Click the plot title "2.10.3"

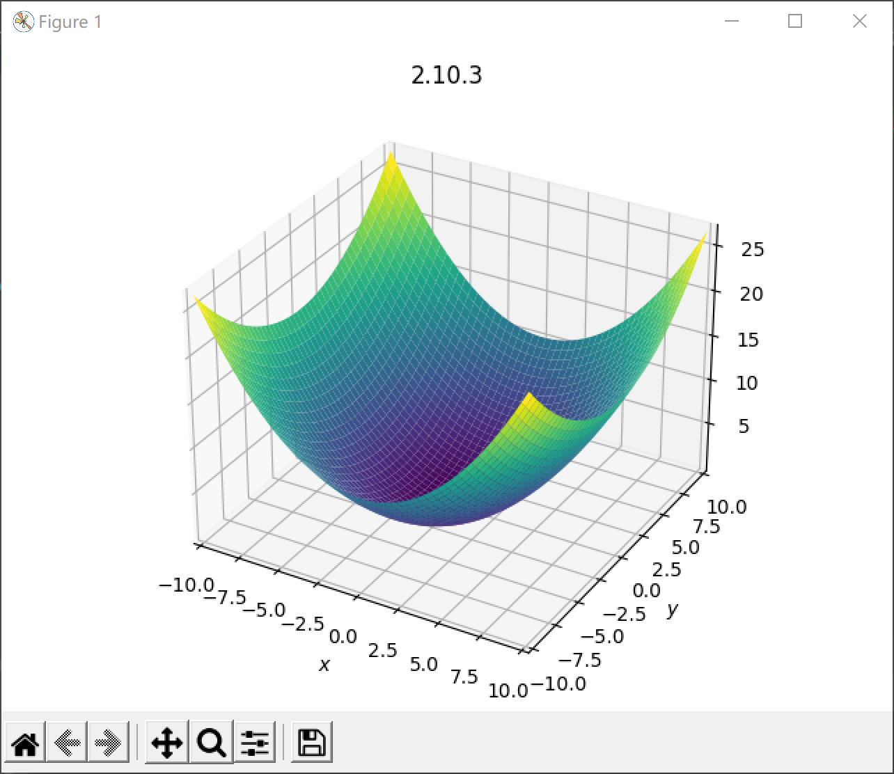(446, 75)
